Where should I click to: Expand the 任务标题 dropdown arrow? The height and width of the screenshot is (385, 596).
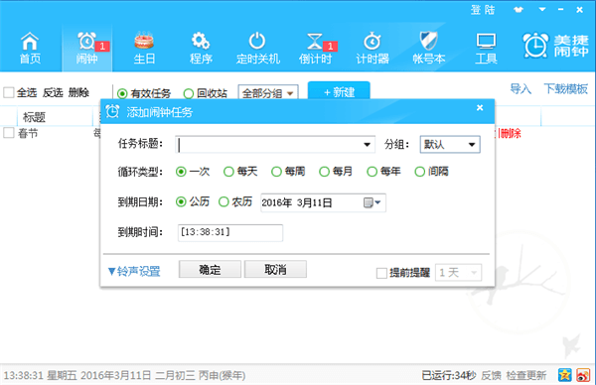click(367, 144)
